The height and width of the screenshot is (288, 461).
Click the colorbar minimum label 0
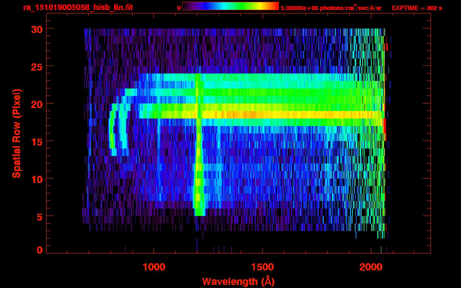(x=179, y=8)
